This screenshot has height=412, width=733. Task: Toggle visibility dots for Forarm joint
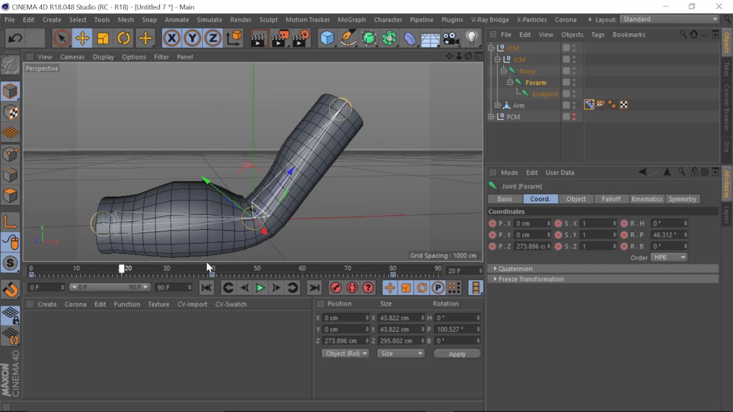click(x=574, y=82)
